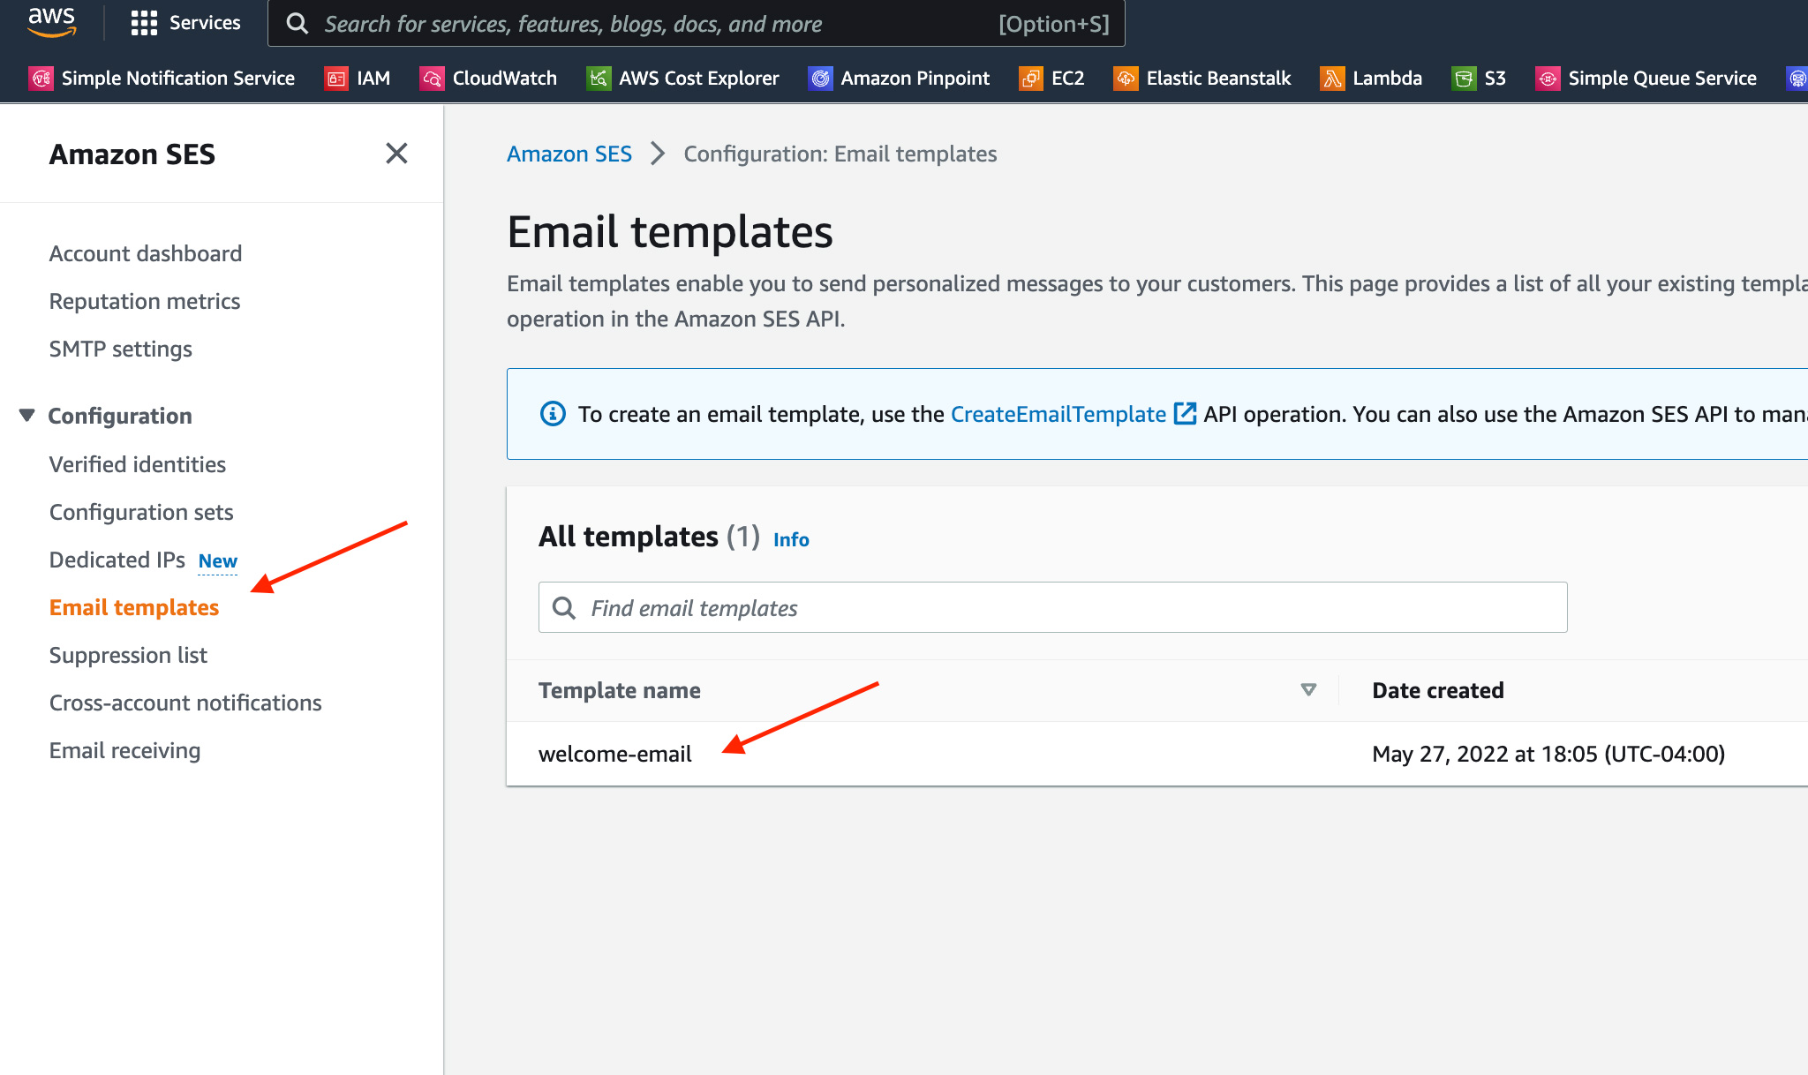Click the magnifier in Find email templates
Image resolution: width=1808 pixels, height=1075 pixels.
[563, 607]
